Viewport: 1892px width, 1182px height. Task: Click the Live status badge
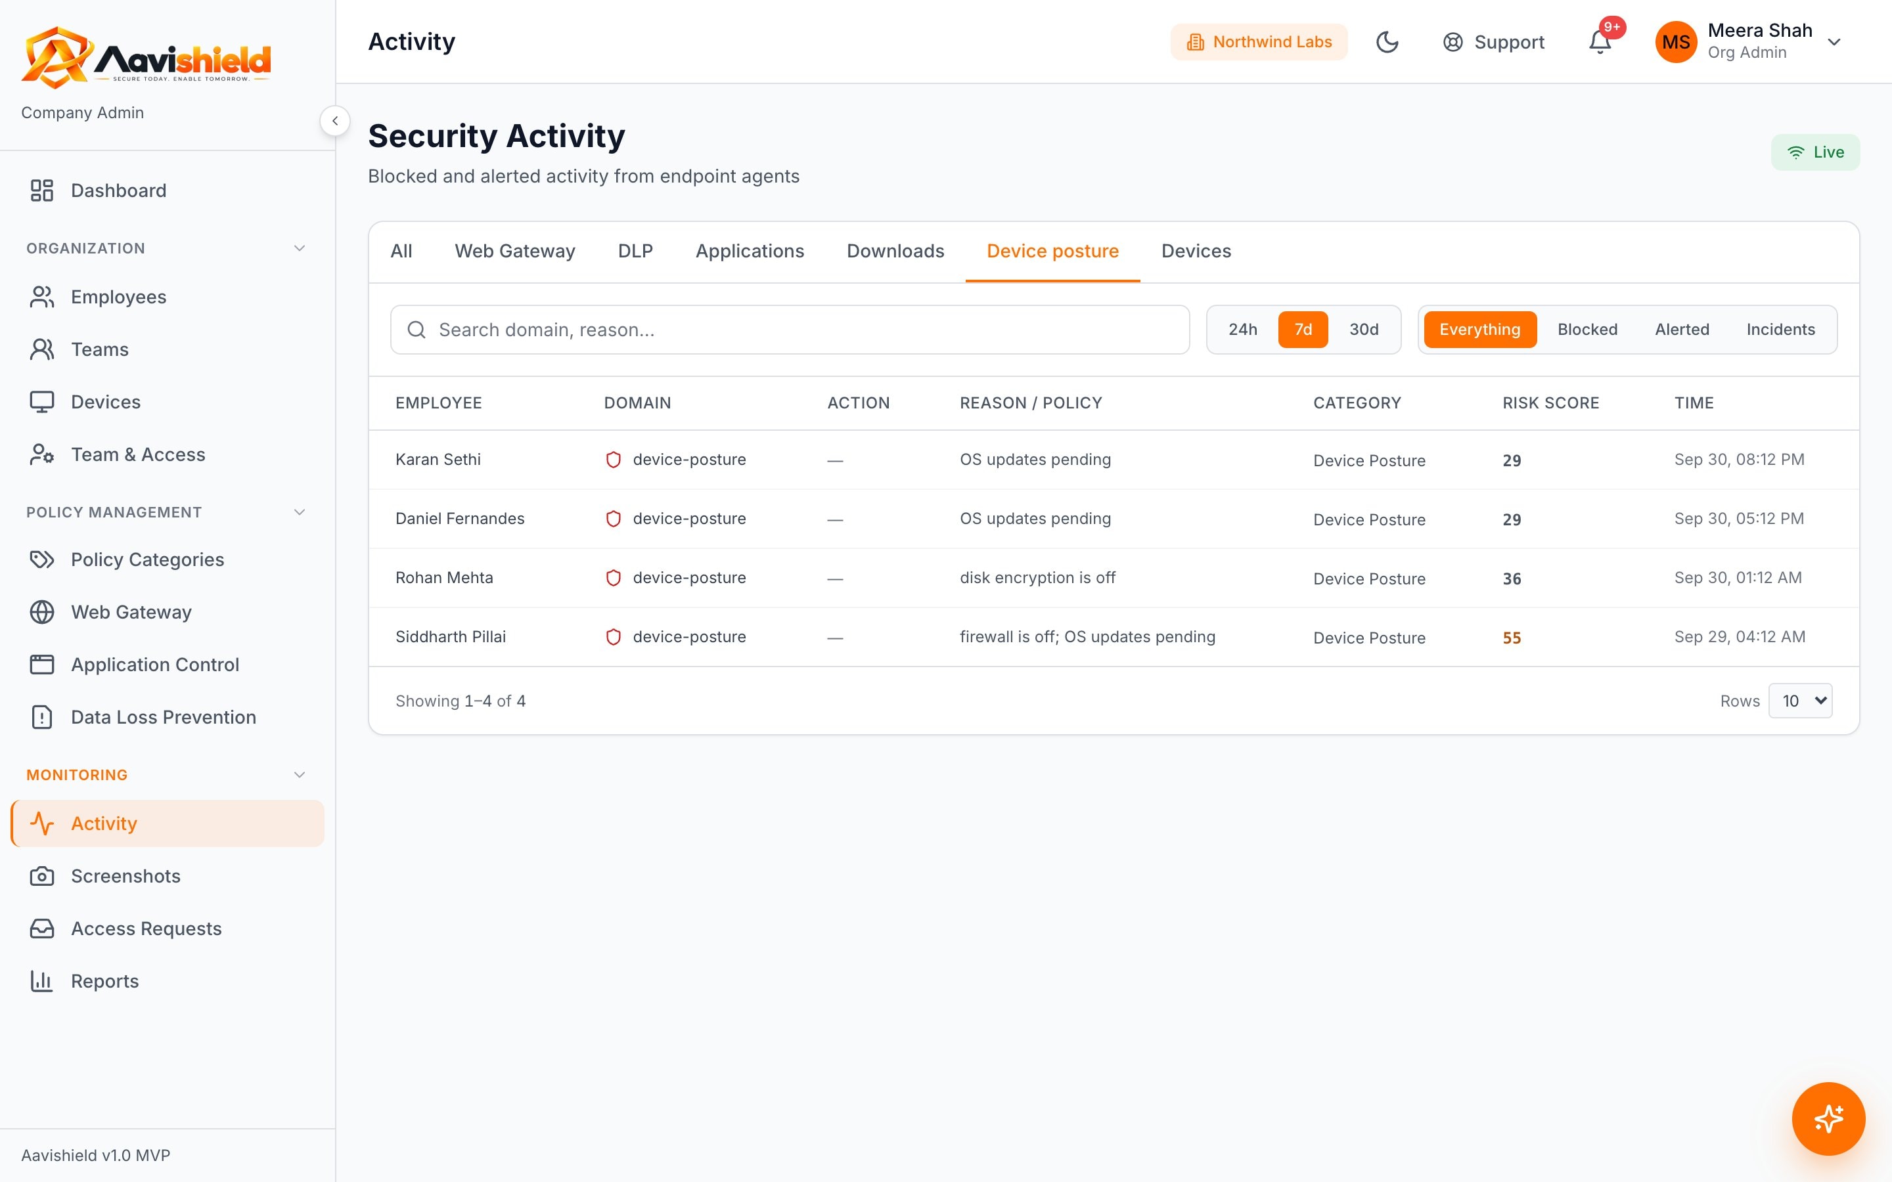[x=1814, y=152]
